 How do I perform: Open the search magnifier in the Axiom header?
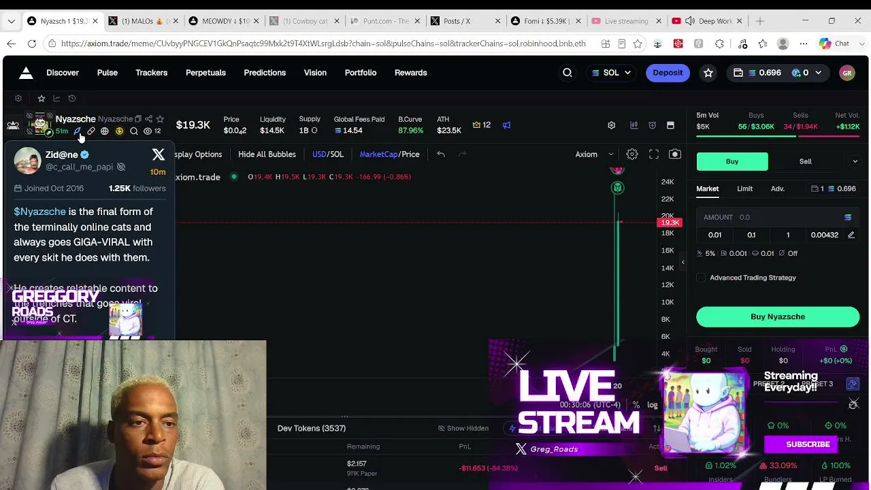pyautogui.click(x=568, y=73)
